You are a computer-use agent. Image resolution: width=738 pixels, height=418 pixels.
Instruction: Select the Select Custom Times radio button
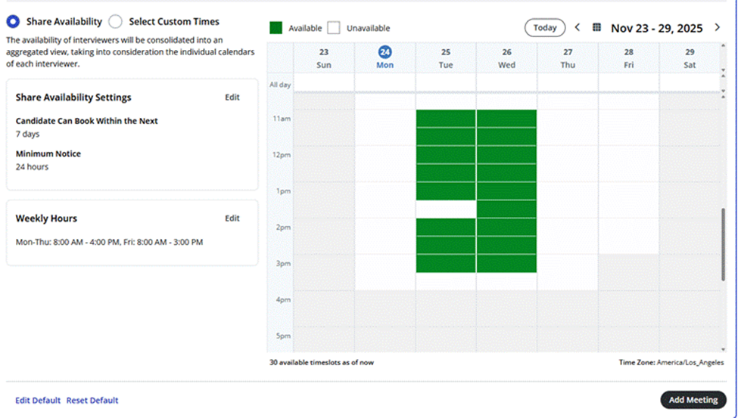(115, 22)
